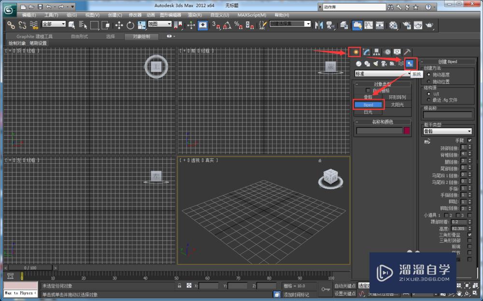Click the Undo arrow in quick access bar
Image resolution: width=483 pixels, height=301 pixels.
click(x=49, y=6)
